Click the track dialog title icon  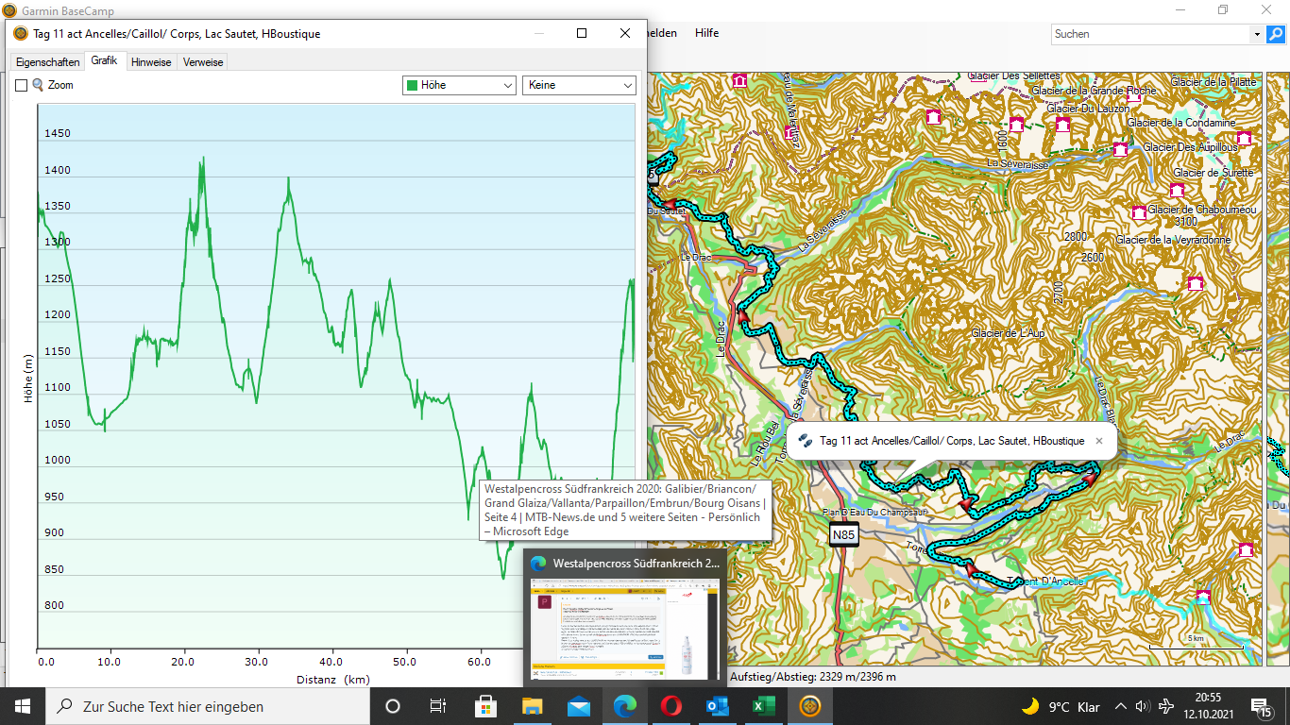[x=21, y=34]
